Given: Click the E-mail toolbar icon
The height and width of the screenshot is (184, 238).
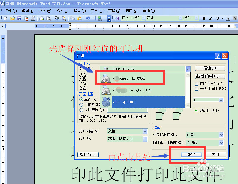Looking at the screenshot, I should (33, 18).
